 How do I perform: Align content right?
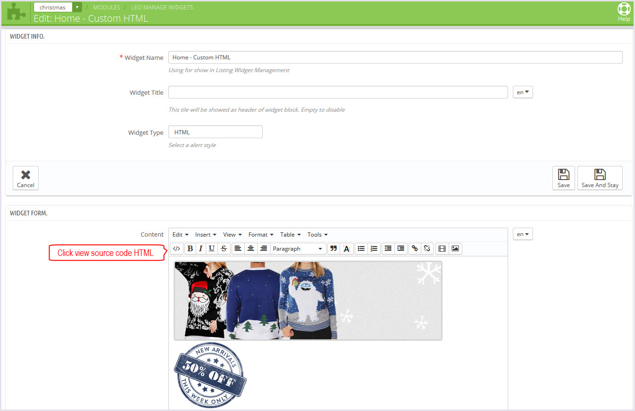point(264,248)
